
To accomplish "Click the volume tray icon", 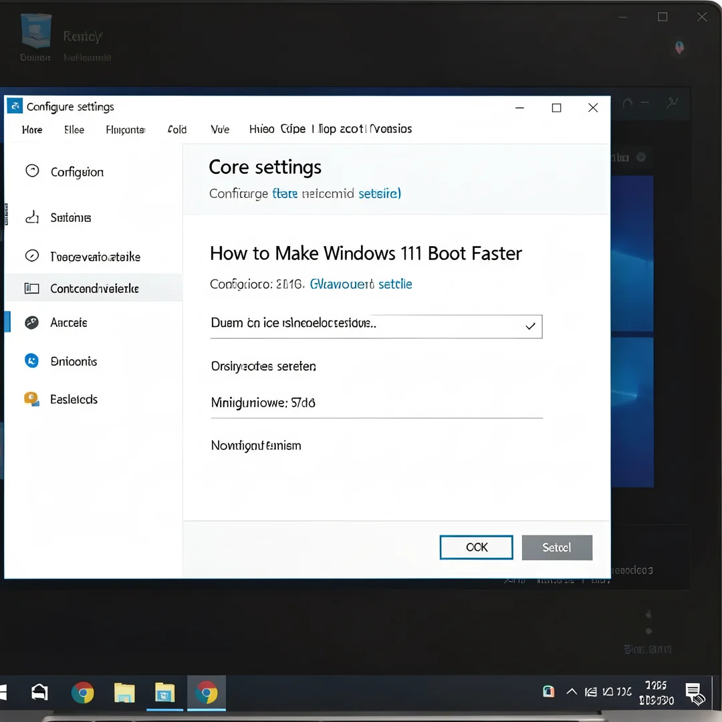I will pyautogui.click(x=608, y=692).
